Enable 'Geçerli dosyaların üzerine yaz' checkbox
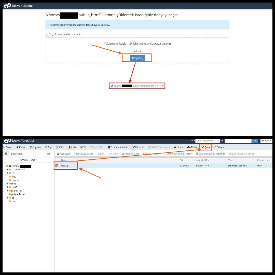Image resolution: width=275 pixels, height=275 pixels. point(47,34)
